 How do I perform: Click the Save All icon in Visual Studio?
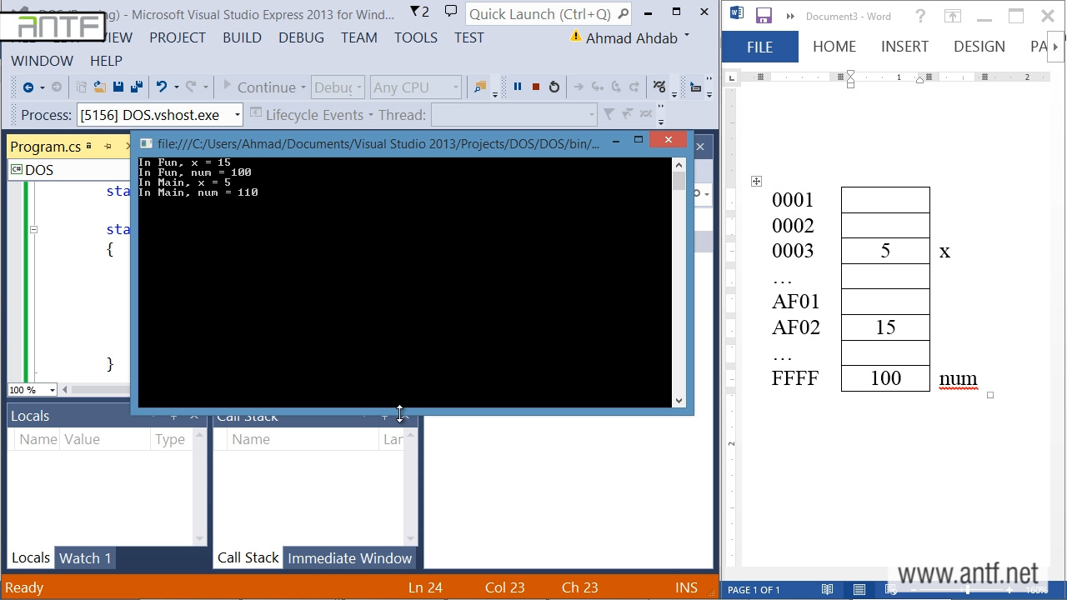tap(136, 87)
